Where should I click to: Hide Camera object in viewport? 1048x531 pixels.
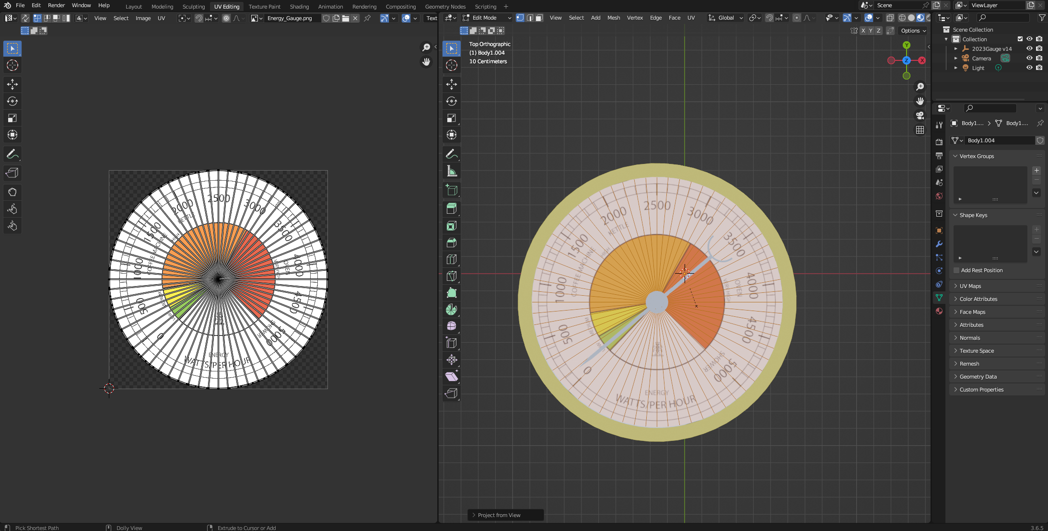click(x=1029, y=58)
